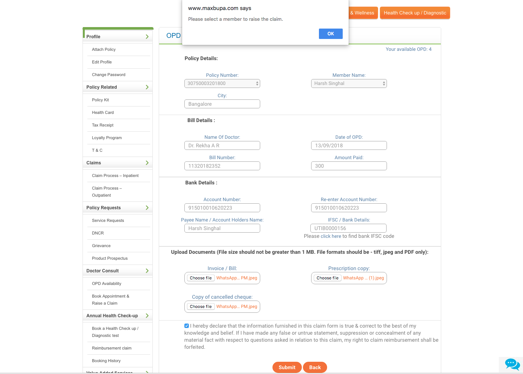
Task: Open Book Appointment & Raise a Claim
Action: [x=111, y=300]
